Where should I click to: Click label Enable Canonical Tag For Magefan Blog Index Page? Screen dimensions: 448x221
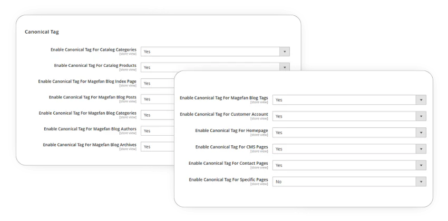pyautogui.click(x=87, y=81)
